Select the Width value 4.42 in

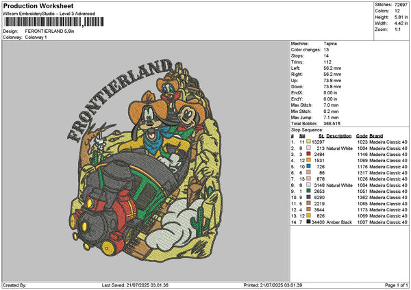[x=401, y=23]
